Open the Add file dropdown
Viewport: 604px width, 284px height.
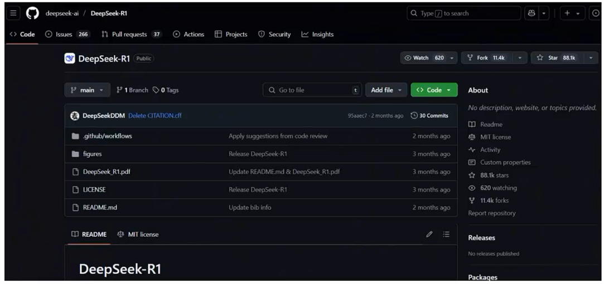(386, 90)
